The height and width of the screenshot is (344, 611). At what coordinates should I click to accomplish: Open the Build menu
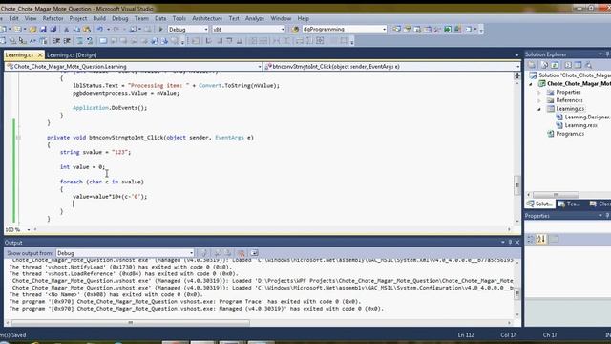[99, 18]
